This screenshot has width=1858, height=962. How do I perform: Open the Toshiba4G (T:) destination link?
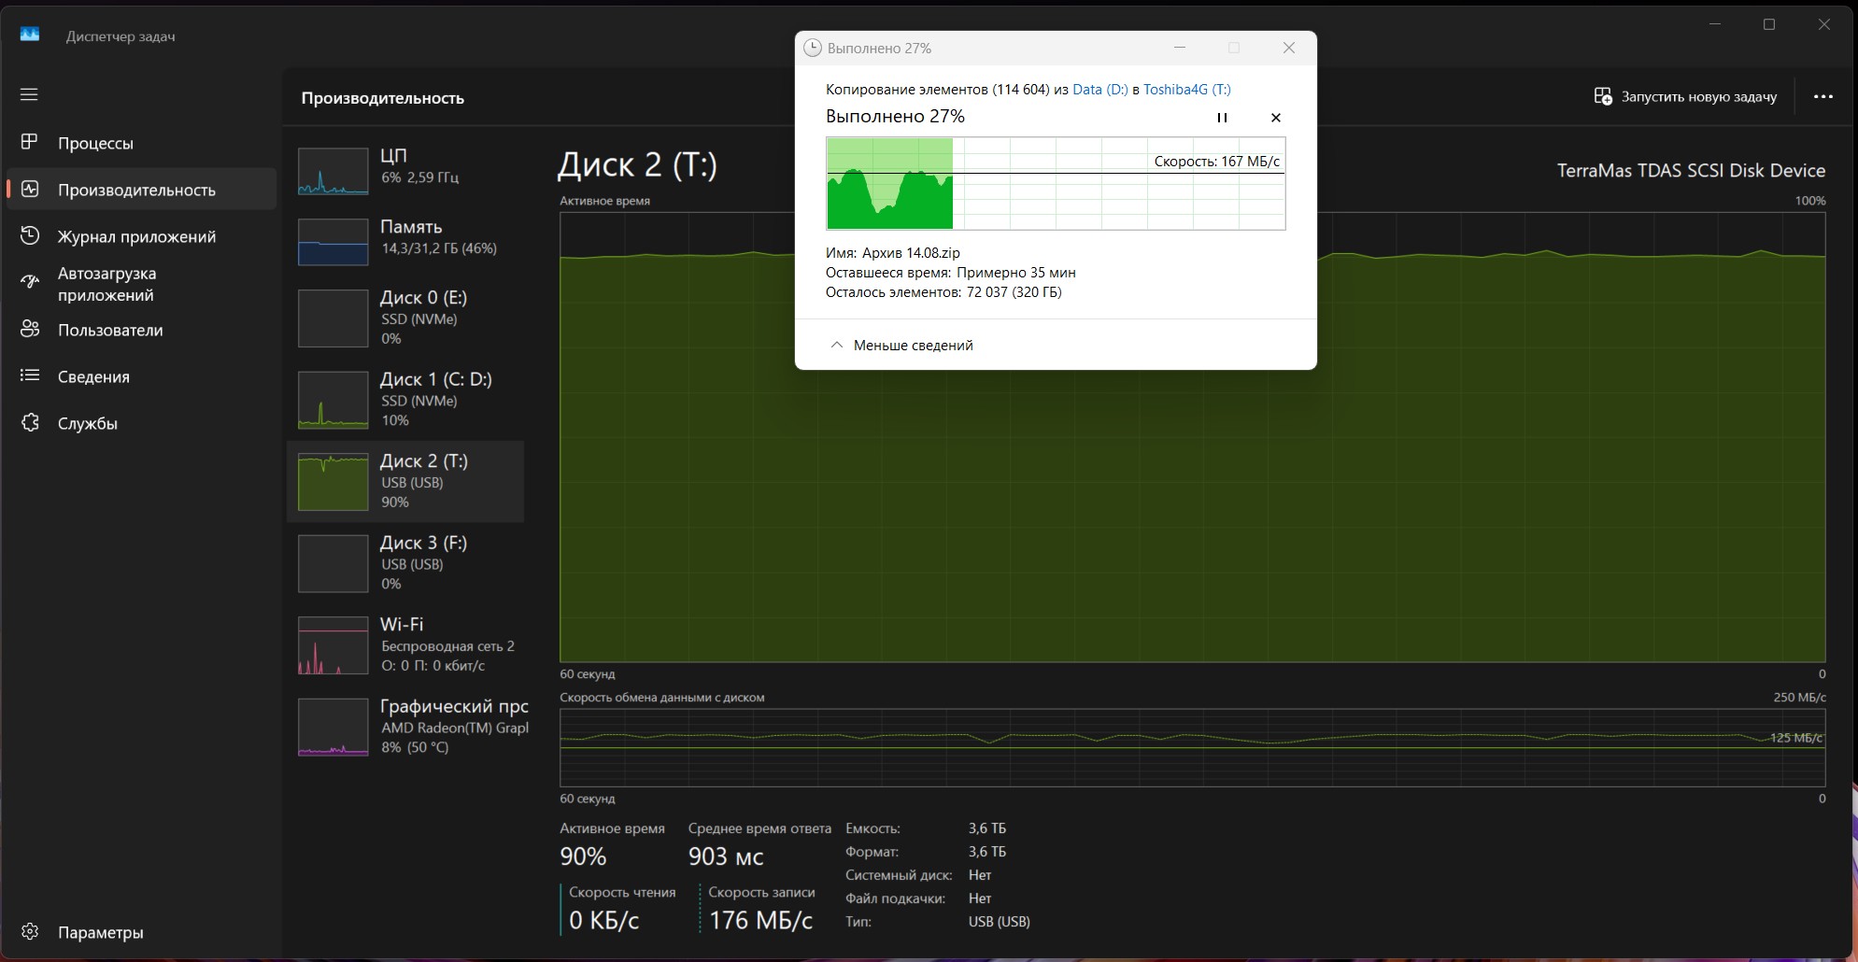pos(1186,90)
